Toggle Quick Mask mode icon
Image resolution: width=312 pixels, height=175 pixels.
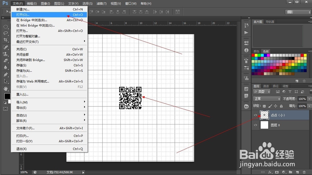[x=6, y=109]
